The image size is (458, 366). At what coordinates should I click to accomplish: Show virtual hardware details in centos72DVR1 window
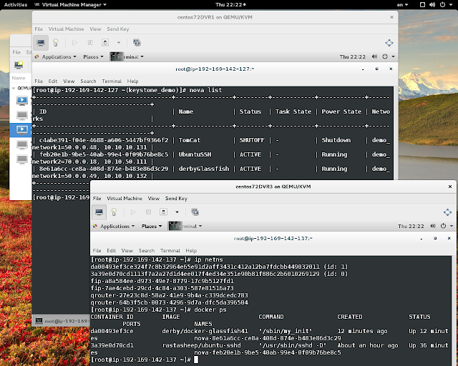pos(56,43)
